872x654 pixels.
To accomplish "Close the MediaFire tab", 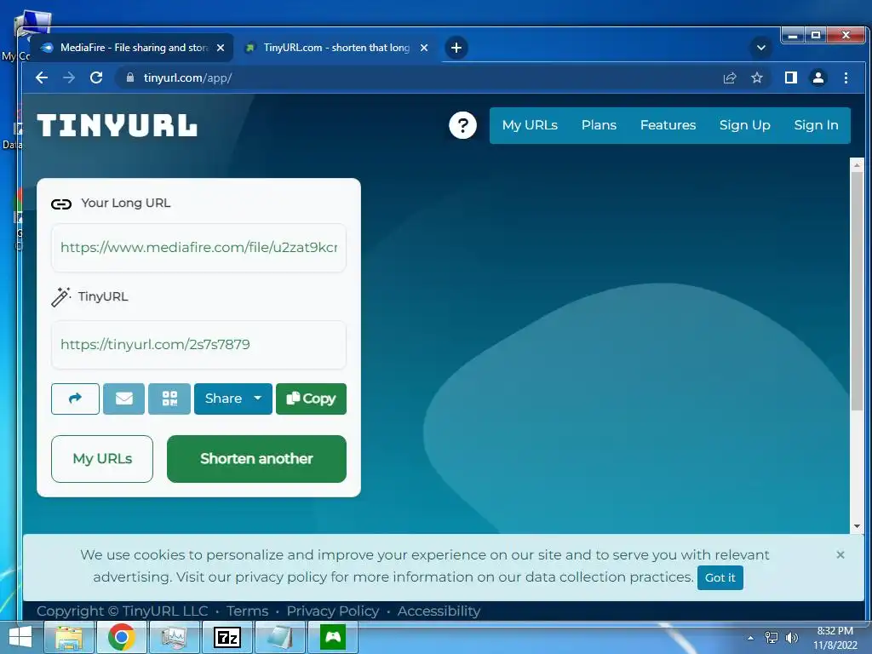I will click(x=221, y=48).
